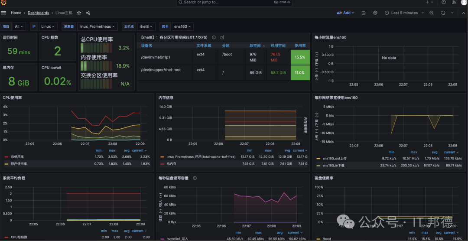Open the Grafana logo home menu
The width and height of the screenshot is (468, 241).
coord(4,2)
